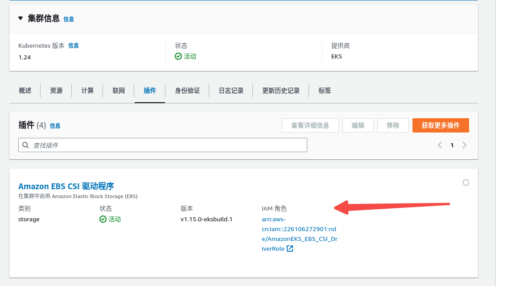This screenshot has height=286, width=511.
Task: Click the Amazon Elastic Block Storage description text
Action: (x=78, y=196)
